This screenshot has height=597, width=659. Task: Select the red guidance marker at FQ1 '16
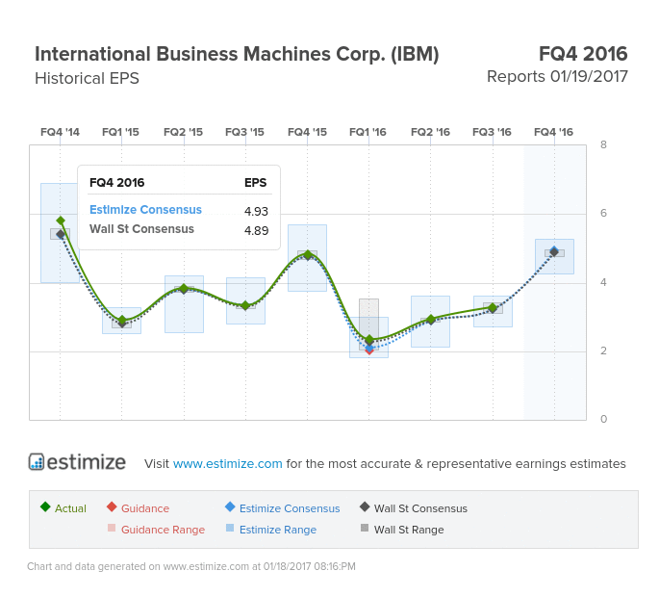pos(369,351)
